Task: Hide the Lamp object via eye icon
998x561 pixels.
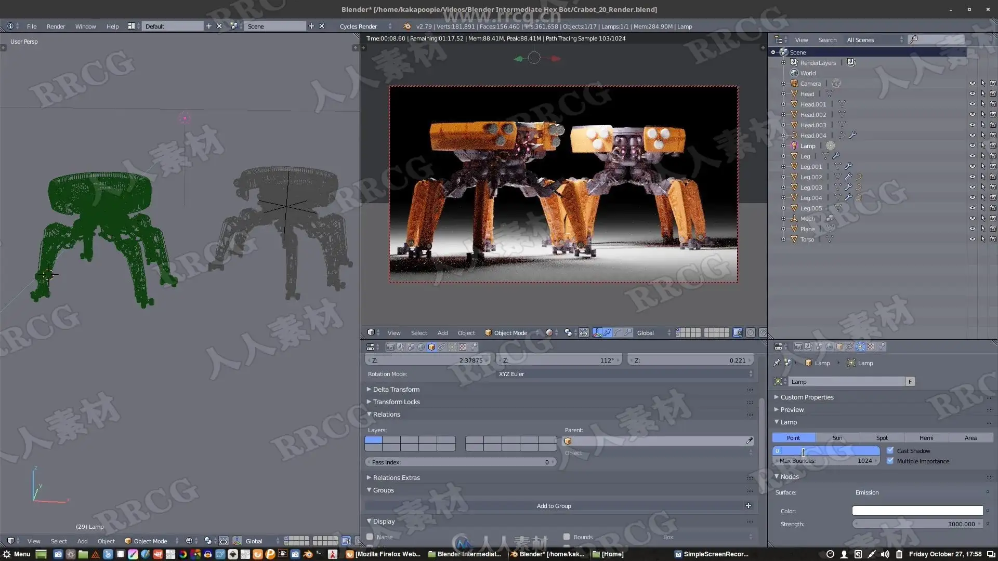Action: click(x=972, y=146)
